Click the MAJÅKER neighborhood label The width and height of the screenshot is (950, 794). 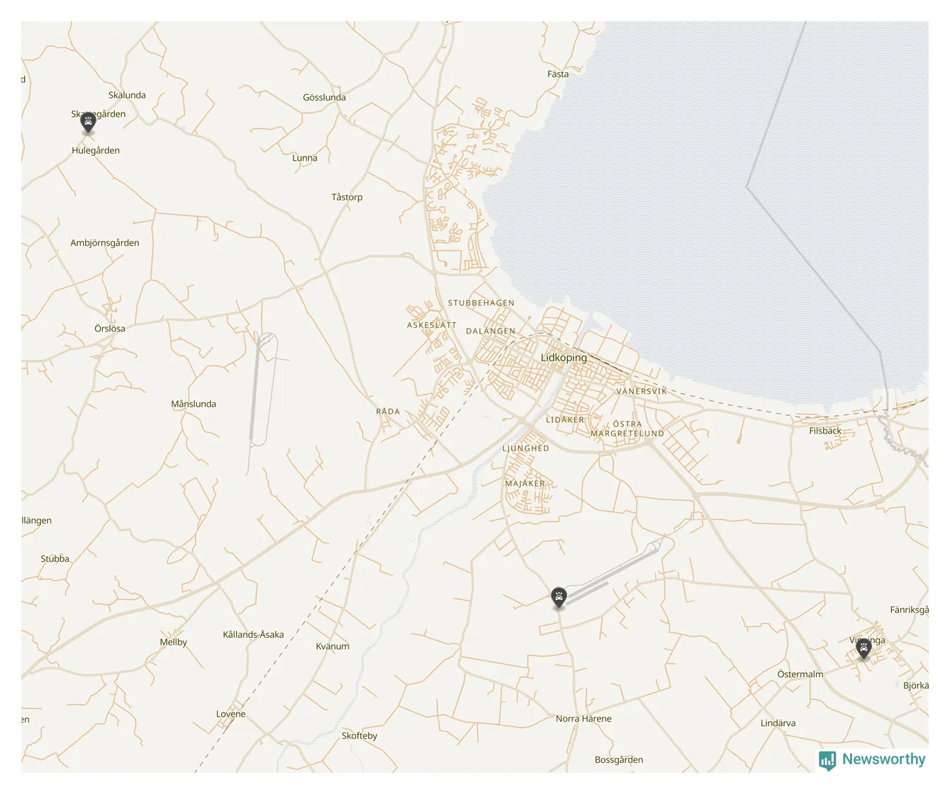tap(525, 484)
